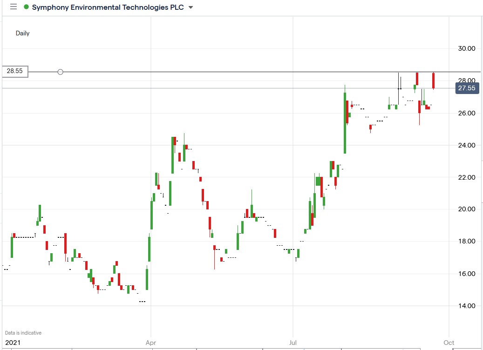Select the 27.55 current price badge
483x350 pixels.
(x=467, y=88)
